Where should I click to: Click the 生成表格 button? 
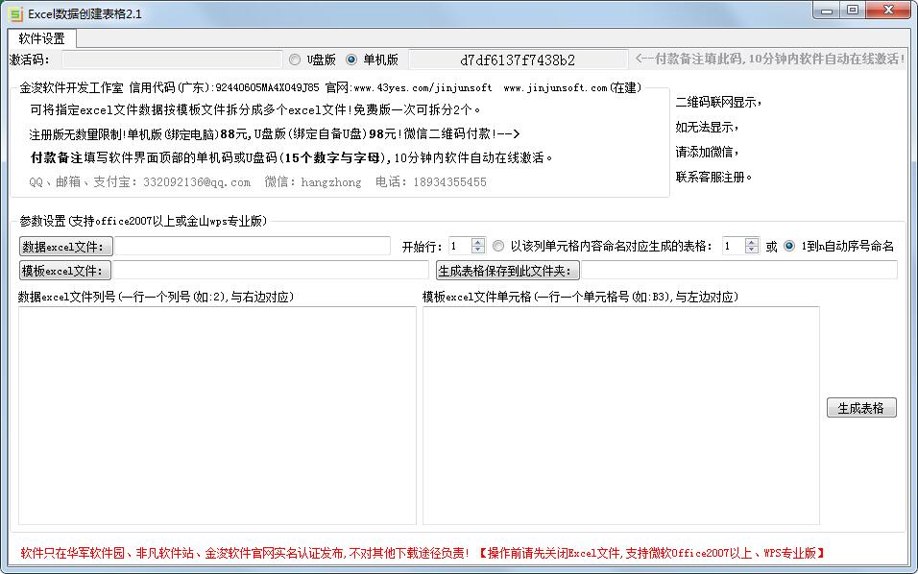pos(860,408)
